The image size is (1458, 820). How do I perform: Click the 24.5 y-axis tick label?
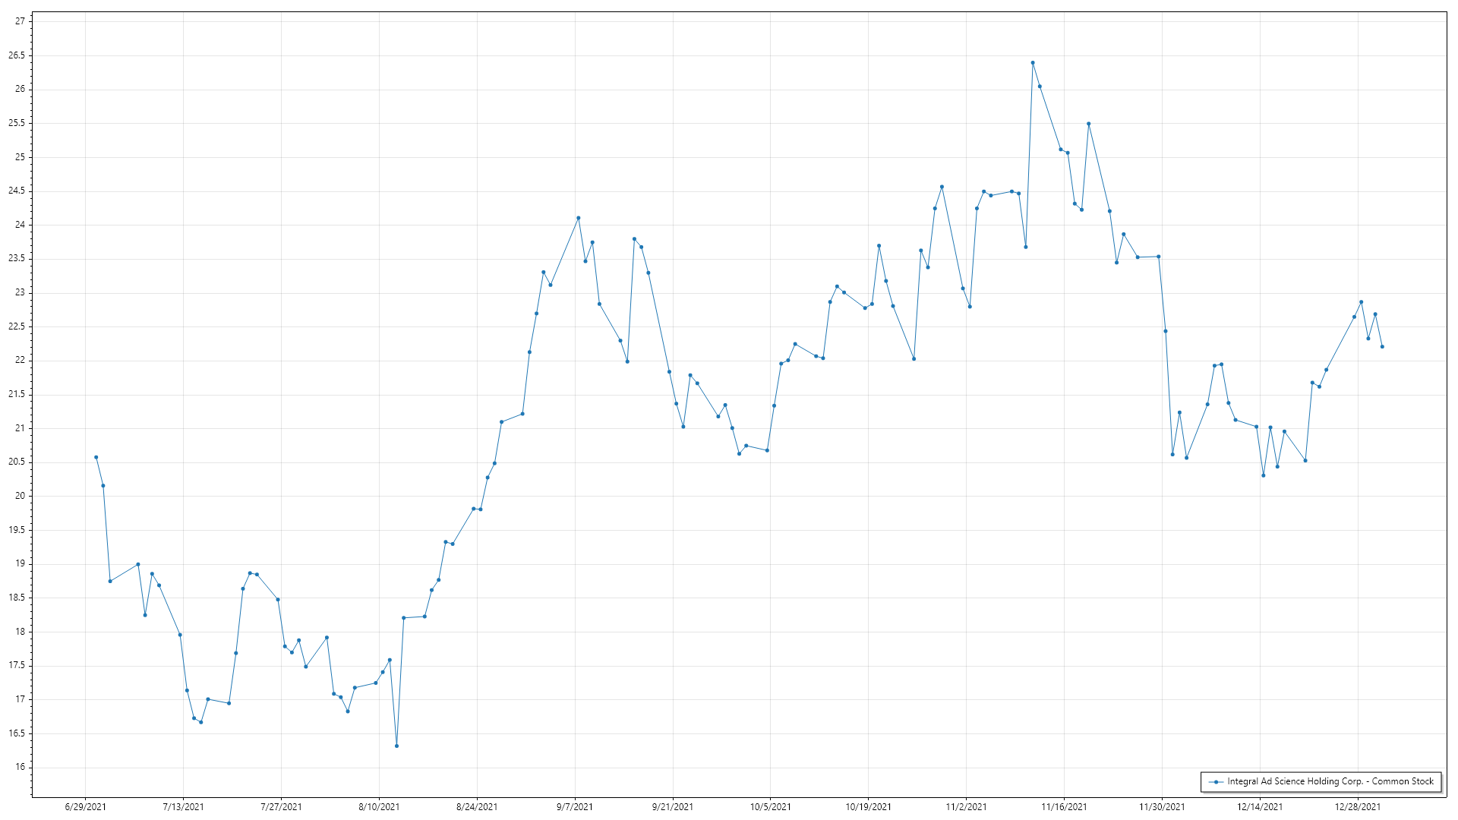point(17,191)
